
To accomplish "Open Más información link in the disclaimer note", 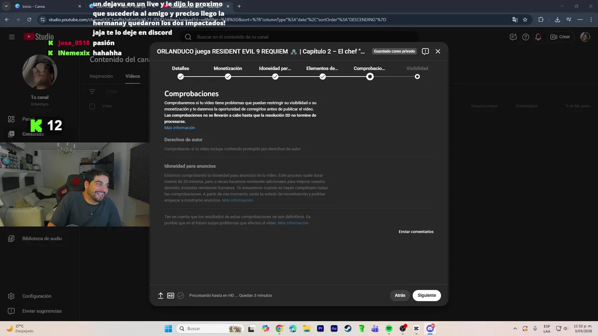I will pyautogui.click(x=293, y=223).
